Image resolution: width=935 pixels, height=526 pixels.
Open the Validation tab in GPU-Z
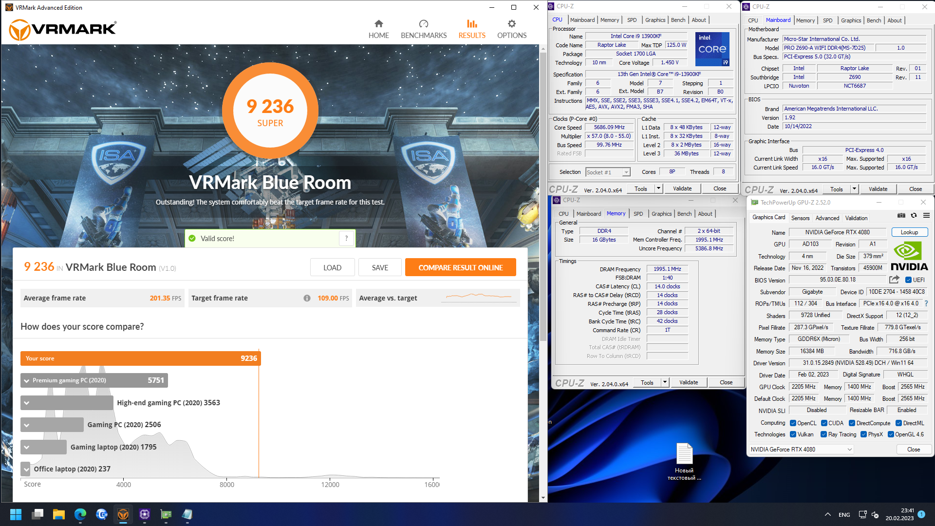point(856,218)
